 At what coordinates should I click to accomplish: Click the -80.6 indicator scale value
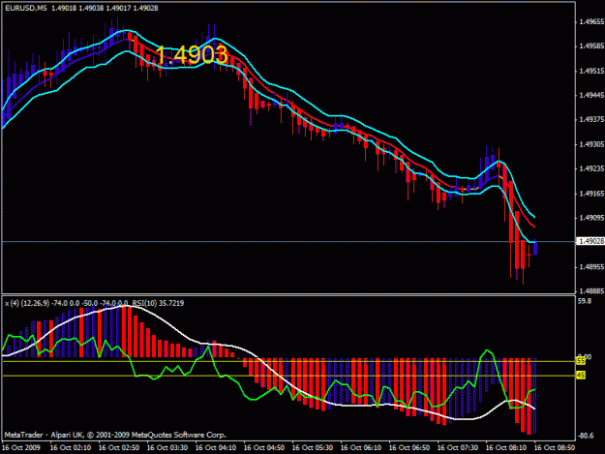[x=586, y=436]
